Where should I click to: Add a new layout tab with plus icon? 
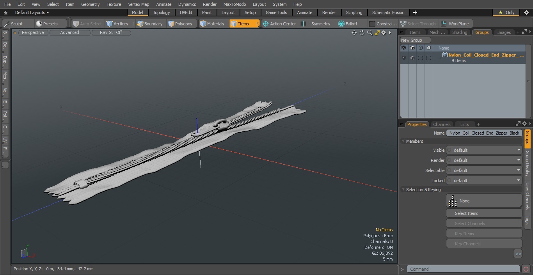[415, 12]
